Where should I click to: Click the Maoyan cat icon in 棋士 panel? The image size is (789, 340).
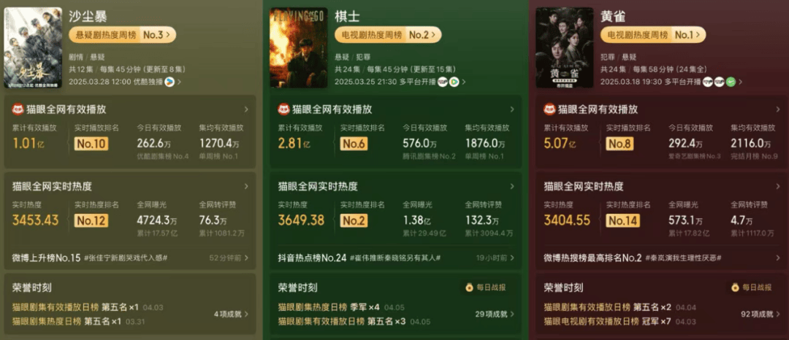click(x=284, y=109)
